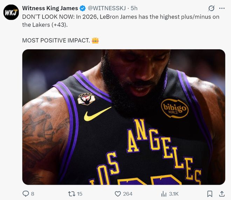The height and width of the screenshot is (200, 231).
Task: Click the repost count 15
Action: [79, 194]
